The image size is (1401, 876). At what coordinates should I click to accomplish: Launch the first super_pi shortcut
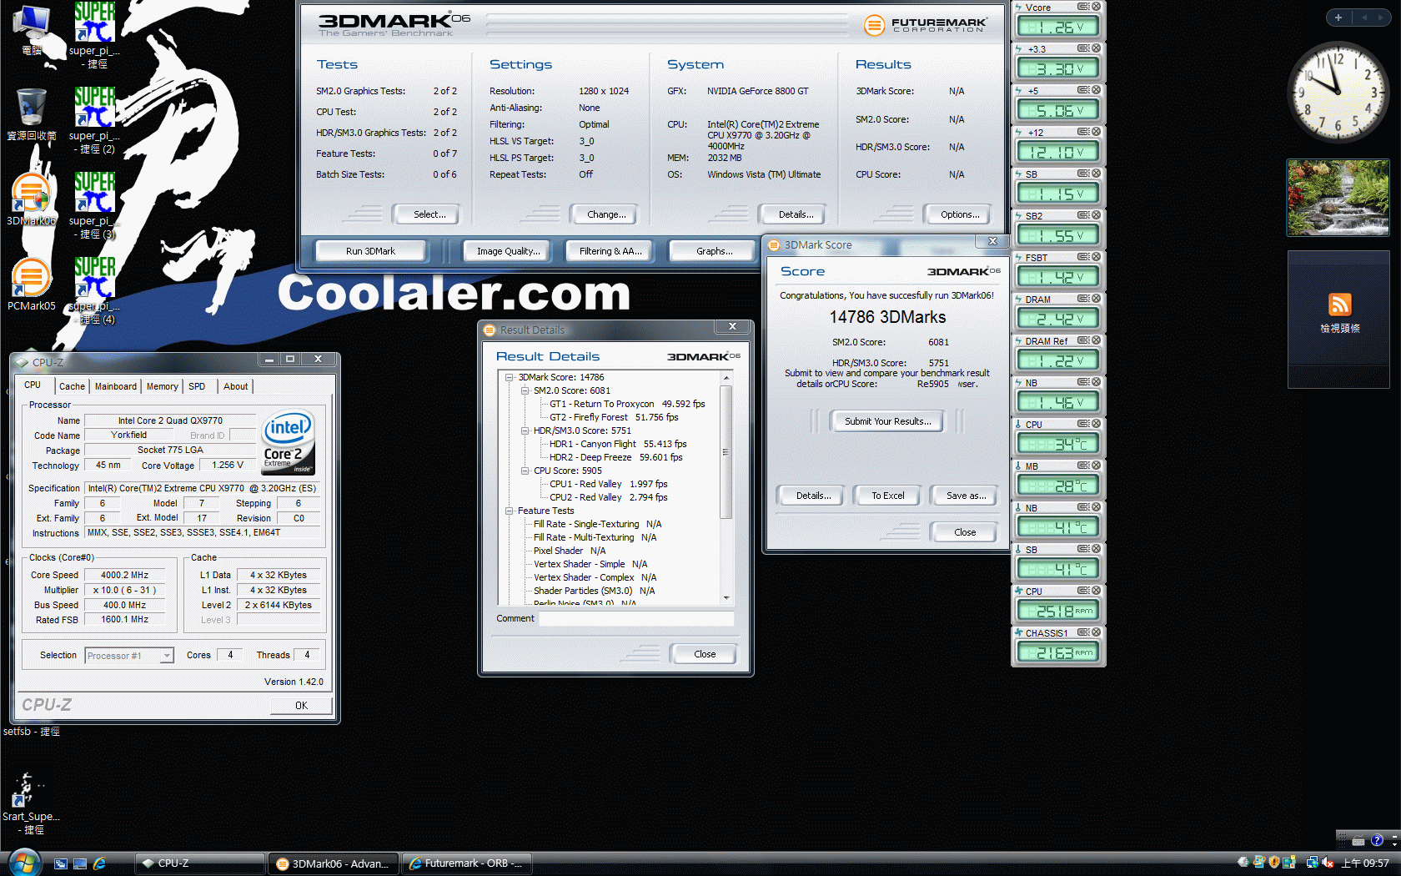94,35
